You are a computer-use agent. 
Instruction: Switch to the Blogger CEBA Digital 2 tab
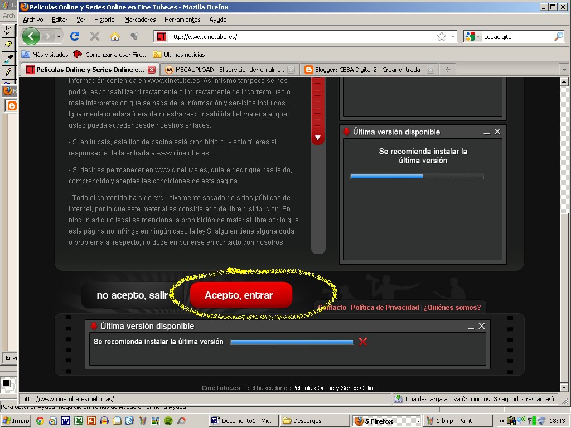coord(367,70)
